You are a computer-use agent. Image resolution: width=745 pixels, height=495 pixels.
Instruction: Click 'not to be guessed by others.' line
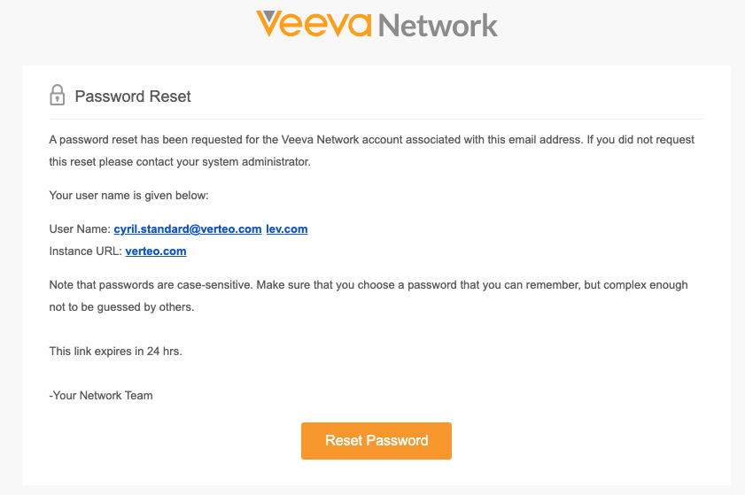pyautogui.click(x=121, y=307)
